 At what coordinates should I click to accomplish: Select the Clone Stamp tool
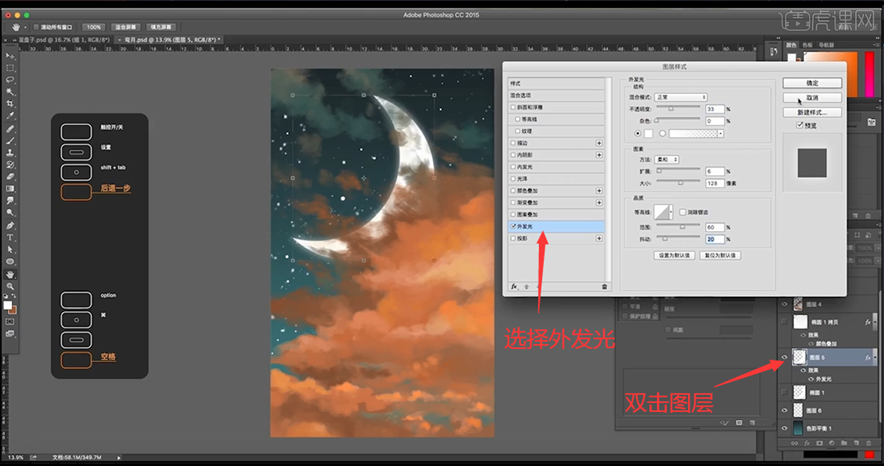click(x=10, y=153)
